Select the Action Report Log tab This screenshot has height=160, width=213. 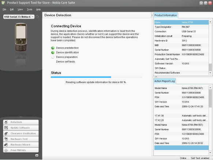tap(164, 81)
